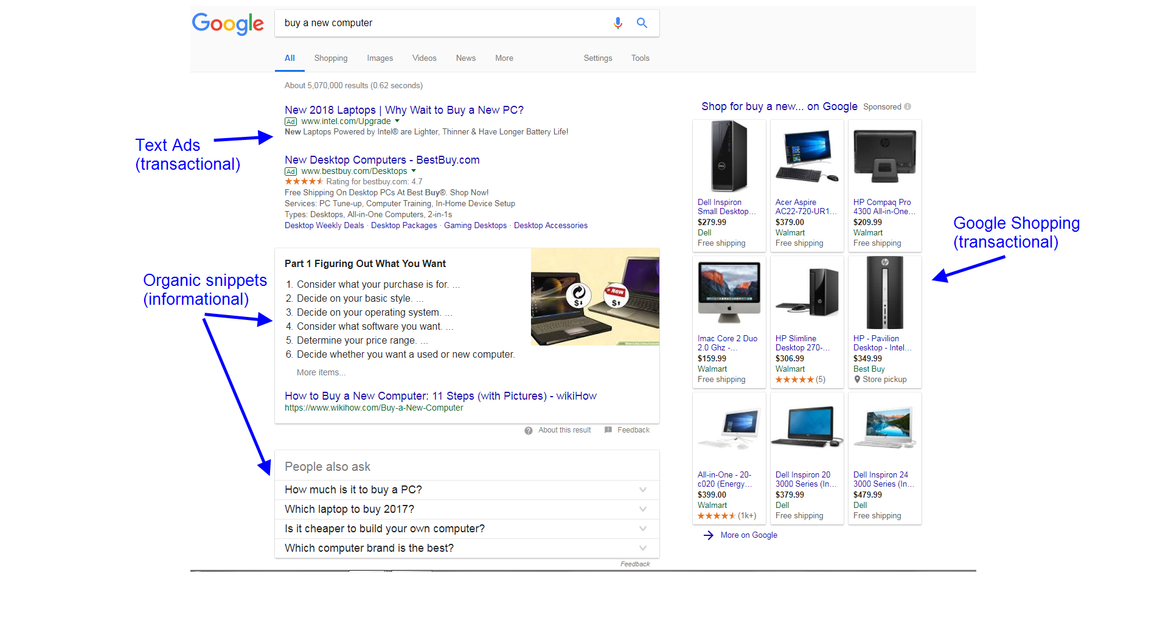Expand "Which laptop to buy 2017?" question
The width and height of the screenshot is (1163, 629).
467,509
